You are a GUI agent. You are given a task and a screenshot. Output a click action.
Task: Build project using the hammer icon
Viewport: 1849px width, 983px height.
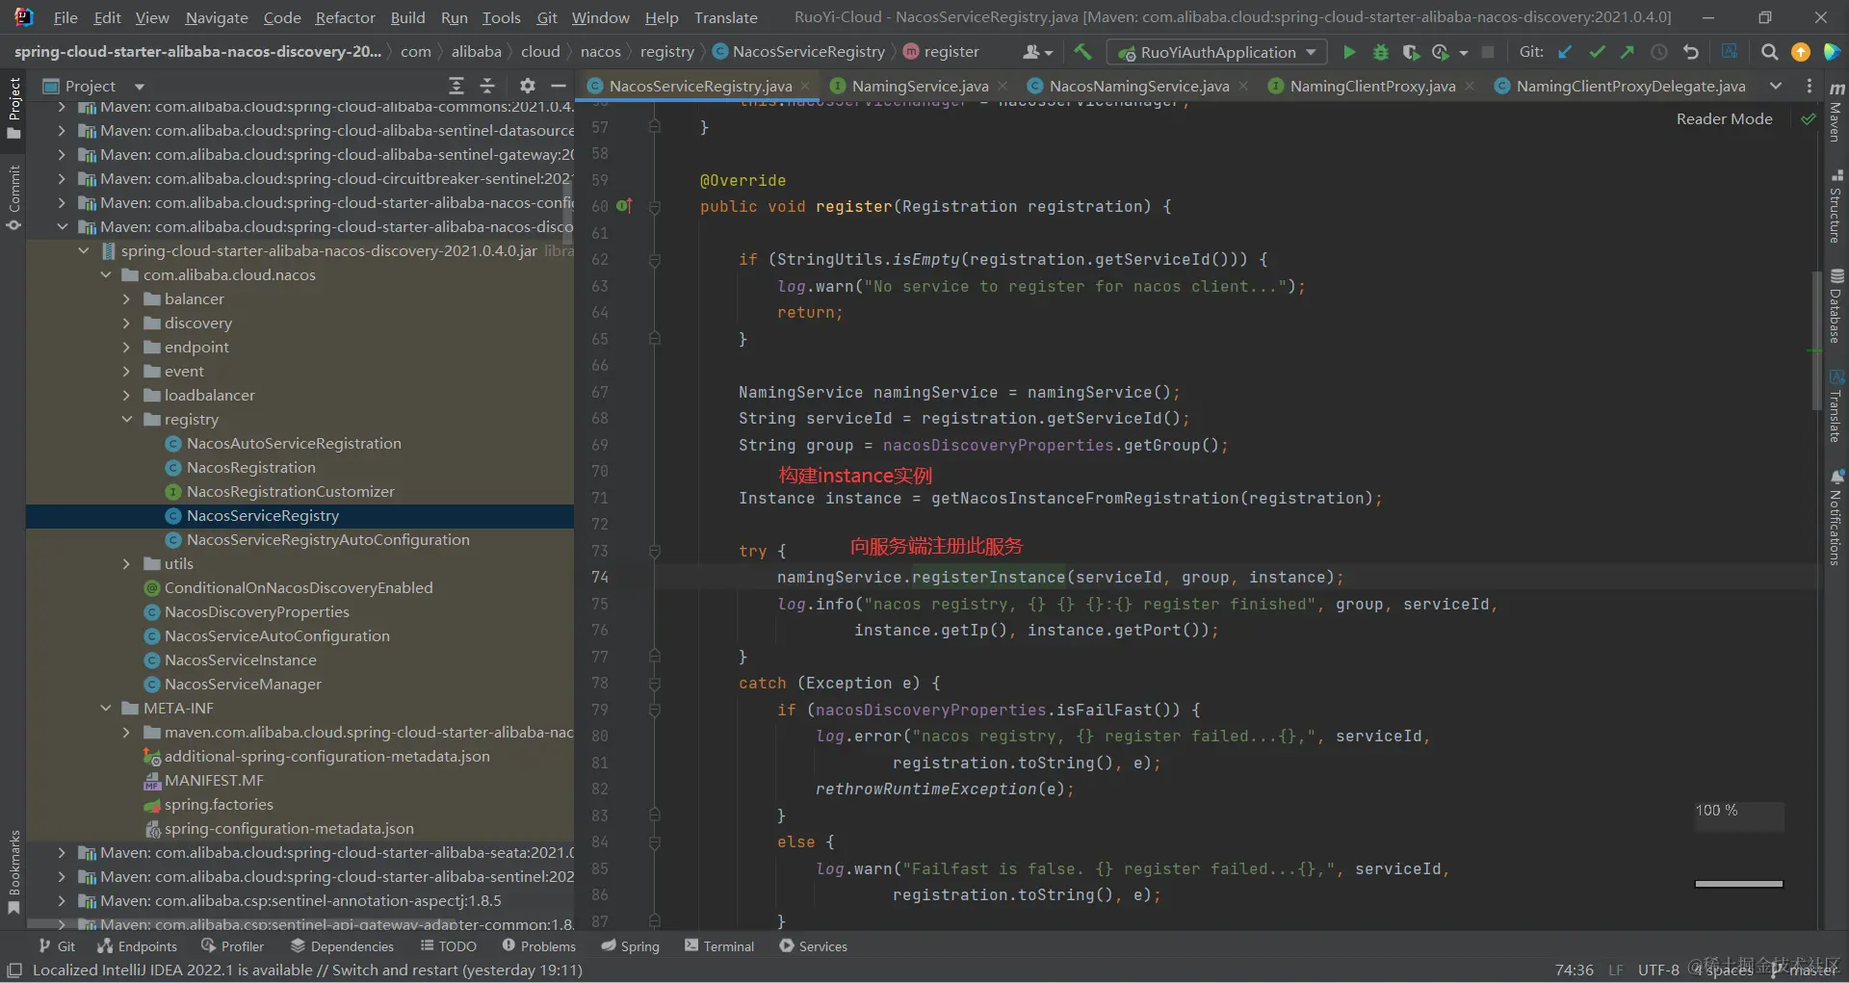(1082, 52)
